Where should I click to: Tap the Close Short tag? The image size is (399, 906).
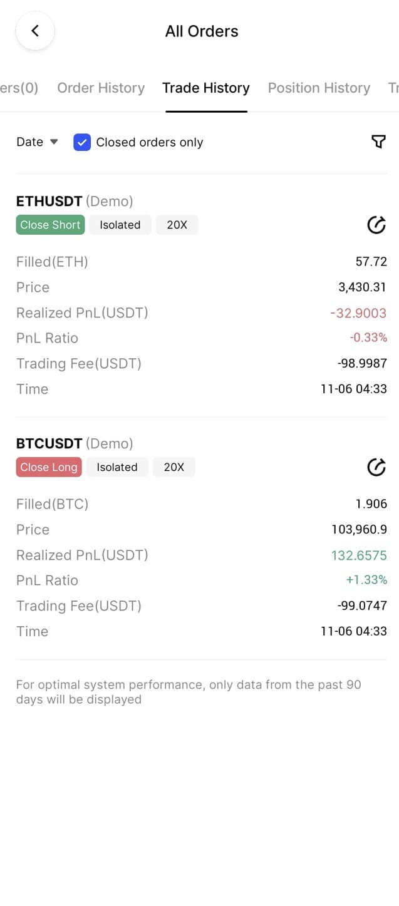coord(50,225)
